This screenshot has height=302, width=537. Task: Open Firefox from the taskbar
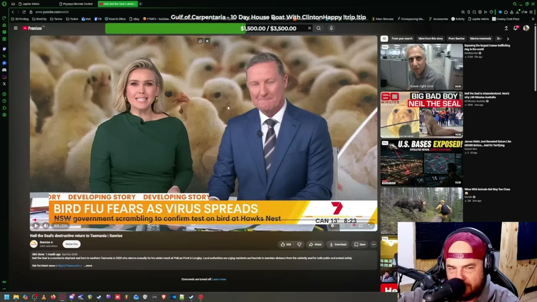point(53,297)
